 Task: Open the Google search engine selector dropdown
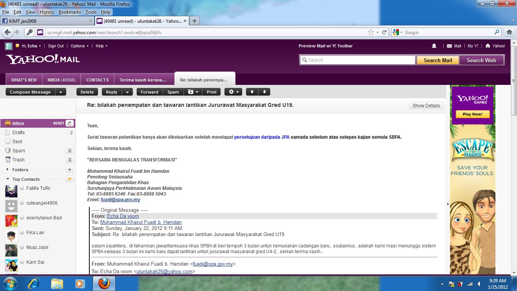tap(397, 33)
